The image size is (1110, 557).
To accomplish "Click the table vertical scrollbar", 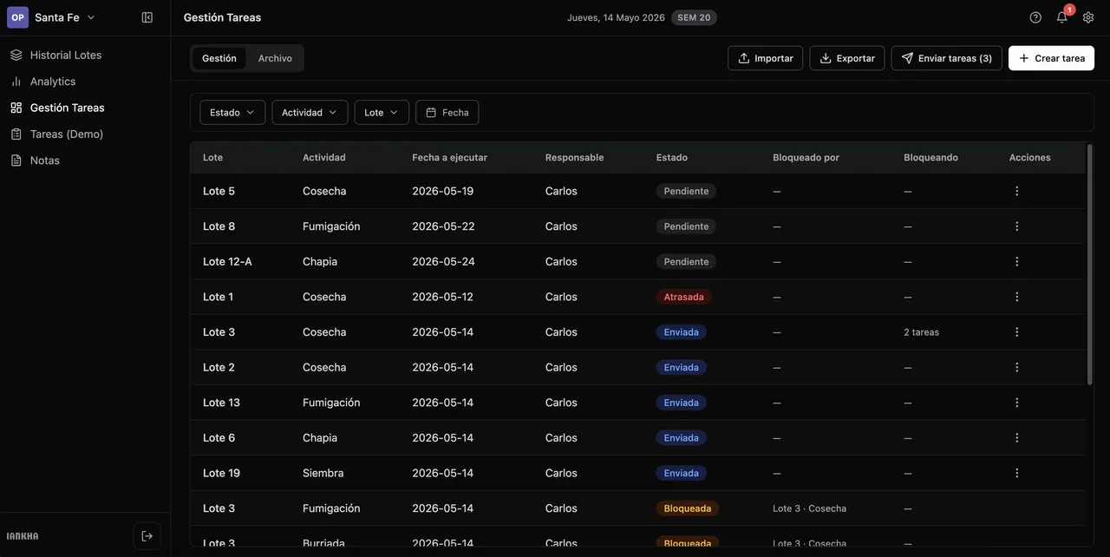I will tap(1090, 265).
